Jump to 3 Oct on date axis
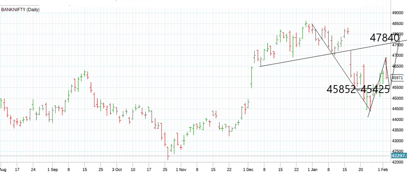Image resolution: width=407 pixels, height=177 pixels. [x=117, y=169]
